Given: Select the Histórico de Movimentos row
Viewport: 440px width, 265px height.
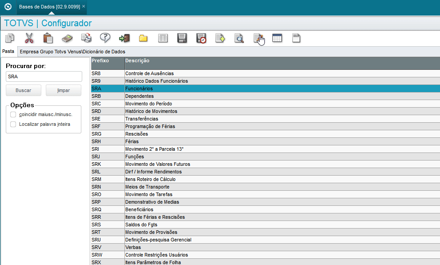Looking at the screenshot, I should coord(265,111).
